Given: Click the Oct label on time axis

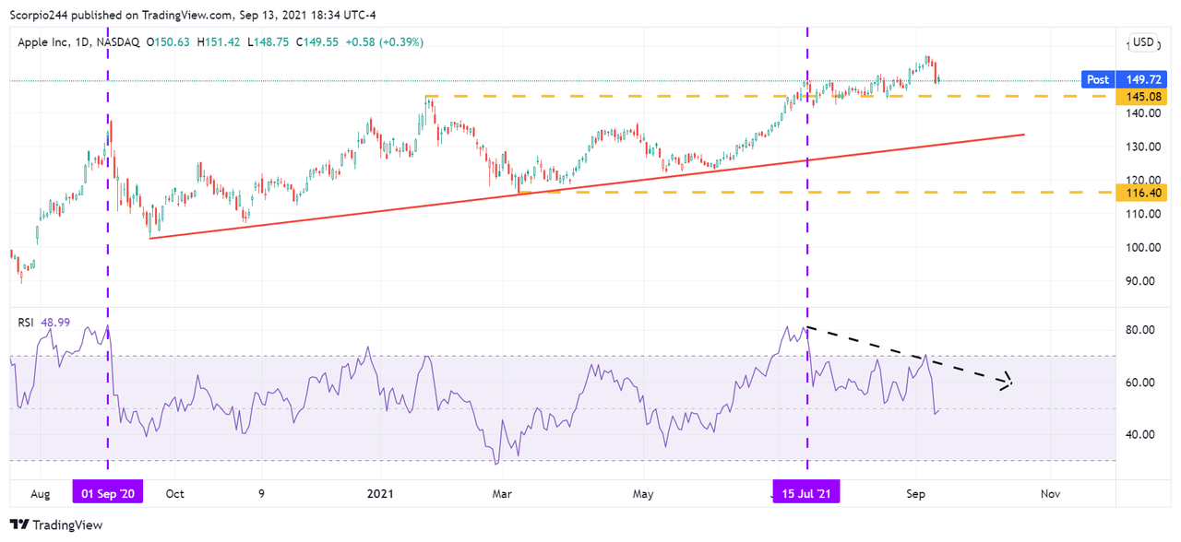Looking at the screenshot, I should coord(174,494).
